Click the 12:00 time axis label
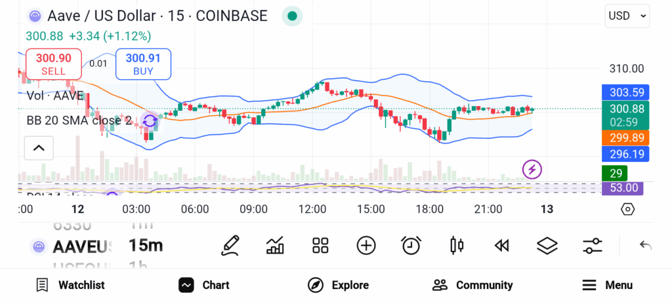Screen dimensions: 672x302 [312, 209]
